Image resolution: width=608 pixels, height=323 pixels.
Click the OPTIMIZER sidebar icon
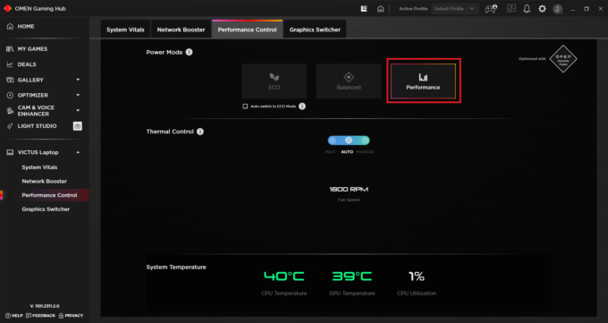point(10,95)
